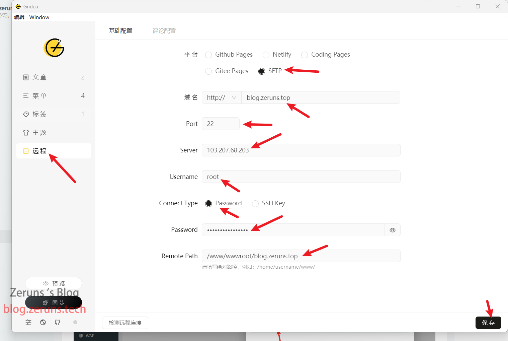The image size is (508, 341).
Task: Open the 编辑 menu
Action: (19, 17)
